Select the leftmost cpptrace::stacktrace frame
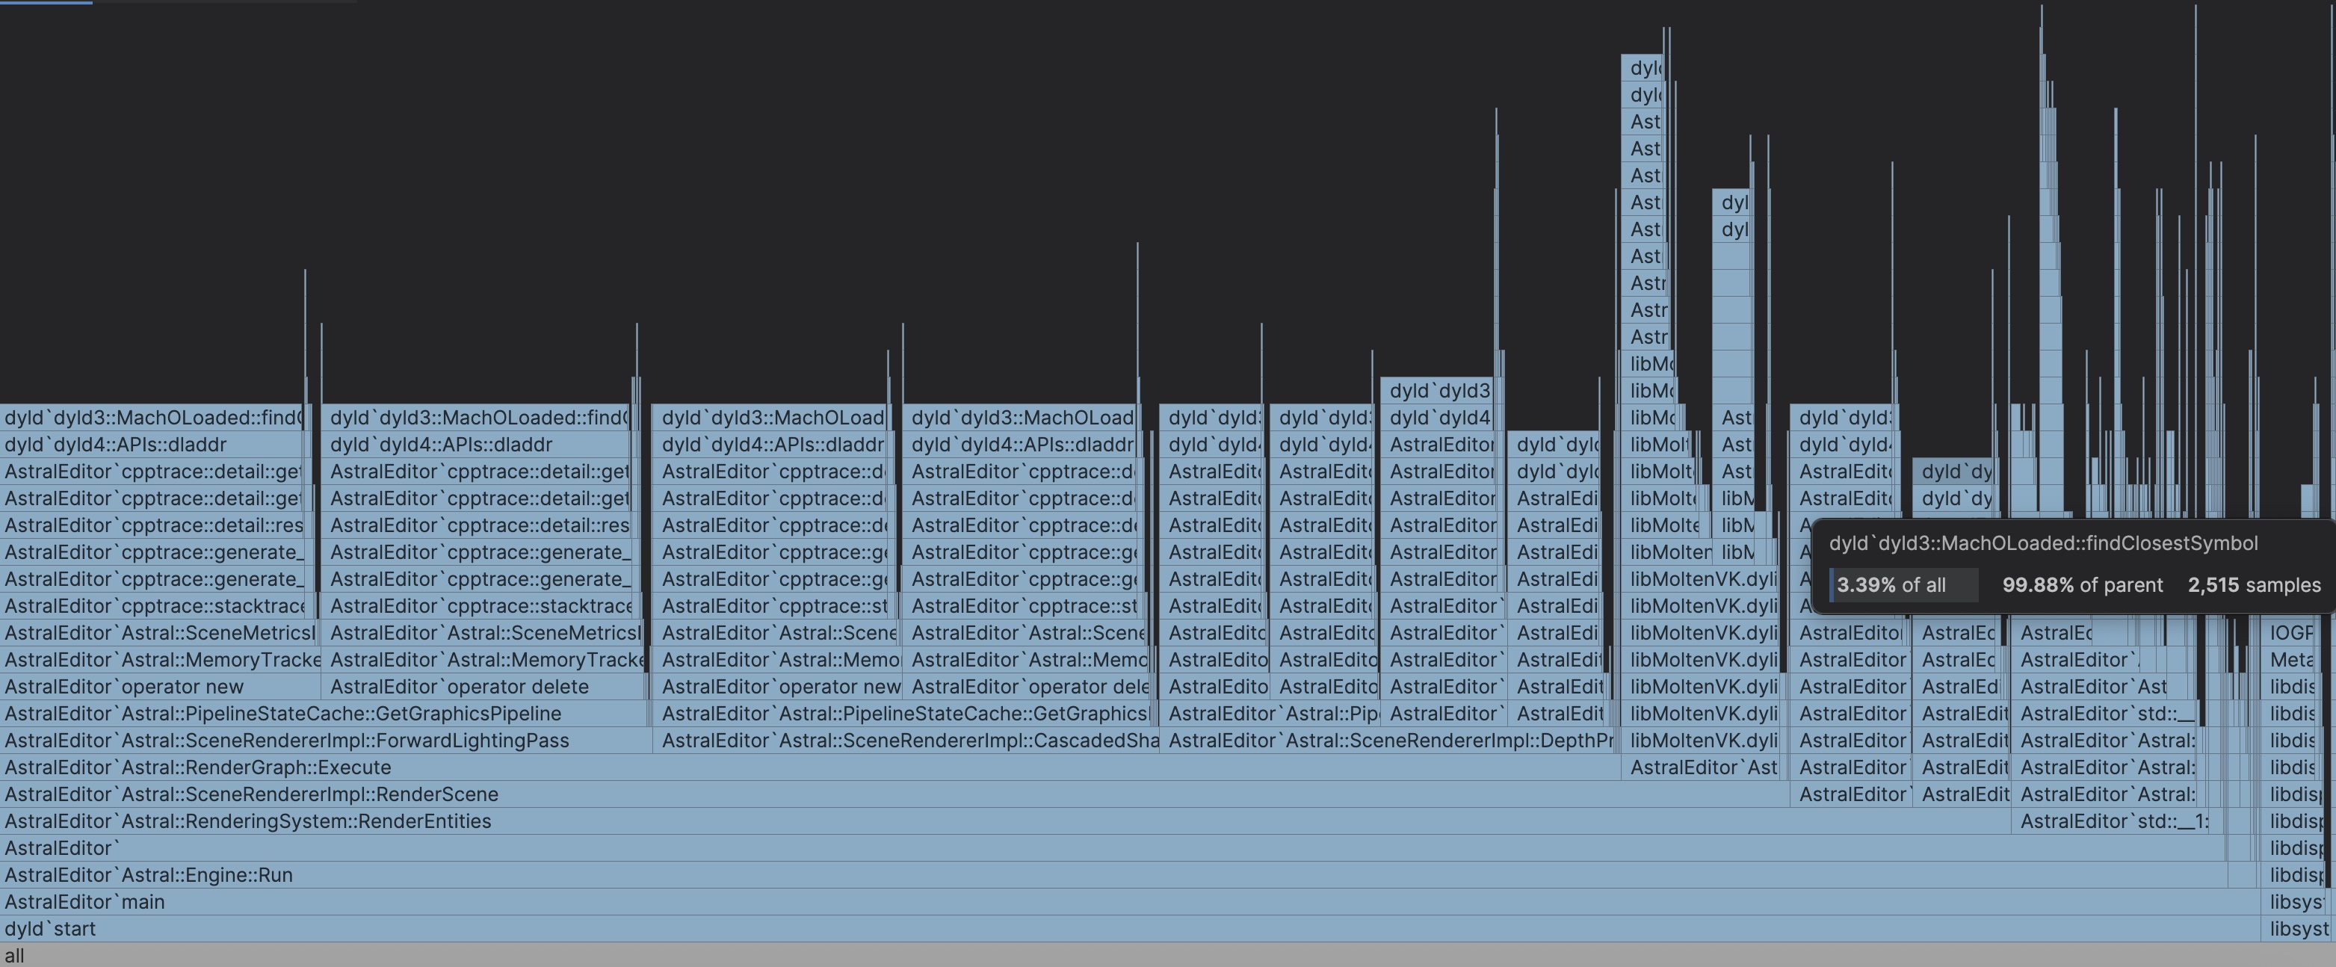 click(x=152, y=605)
